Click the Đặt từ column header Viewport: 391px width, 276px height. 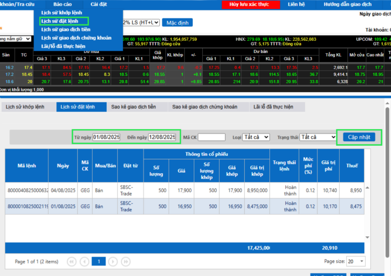coord(131,165)
